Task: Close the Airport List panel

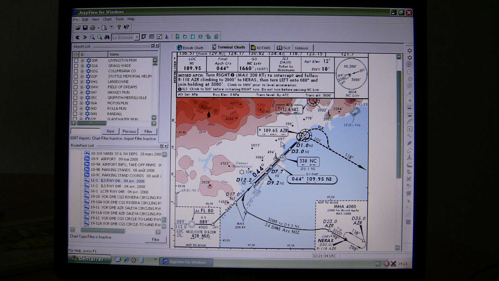Action: click(157, 46)
